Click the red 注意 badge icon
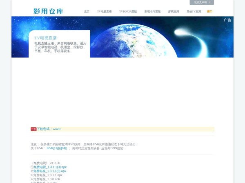This screenshot has height=183, width=245. 33,129
